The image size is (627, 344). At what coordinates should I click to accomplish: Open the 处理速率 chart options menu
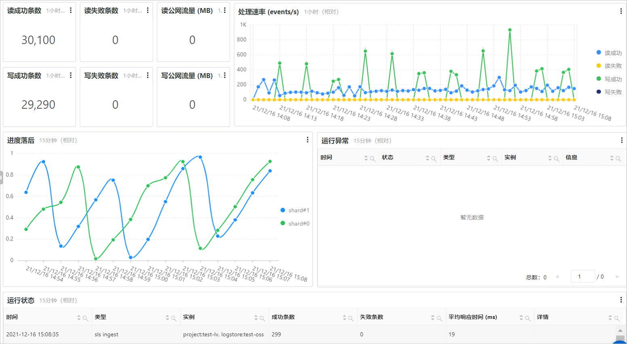pyautogui.click(x=621, y=11)
